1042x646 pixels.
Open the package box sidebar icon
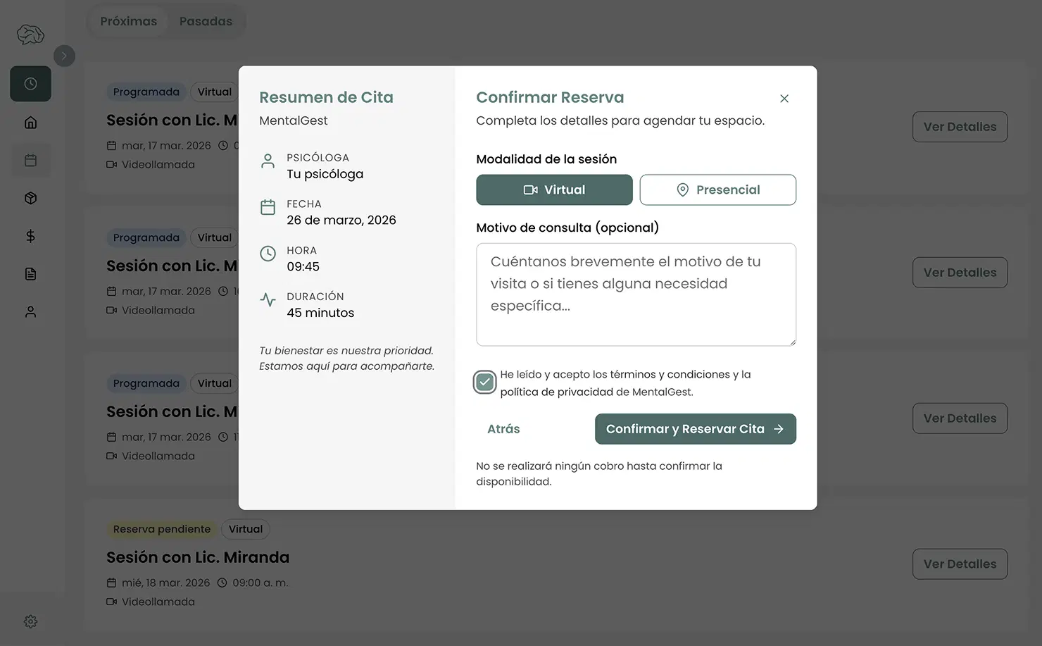(x=30, y=198)
